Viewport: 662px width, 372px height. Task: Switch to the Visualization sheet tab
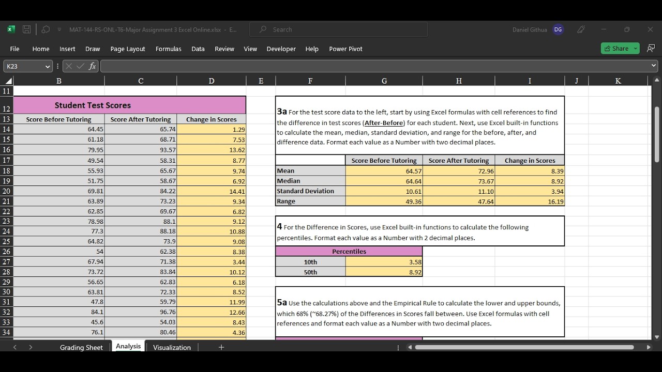coord(172,347)
